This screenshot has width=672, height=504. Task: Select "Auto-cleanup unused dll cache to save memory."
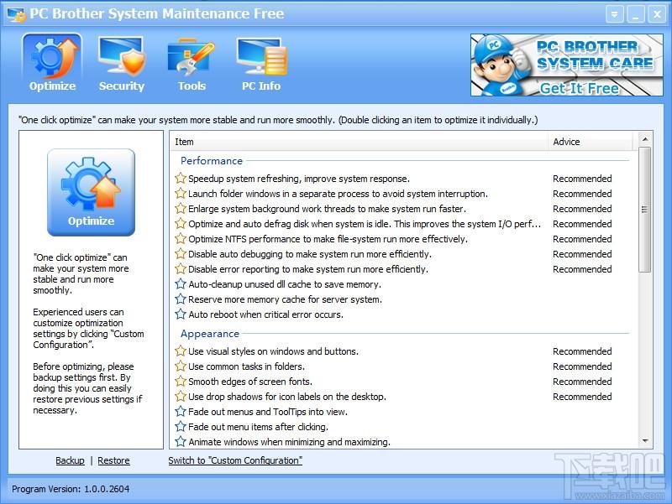[285, 284]
